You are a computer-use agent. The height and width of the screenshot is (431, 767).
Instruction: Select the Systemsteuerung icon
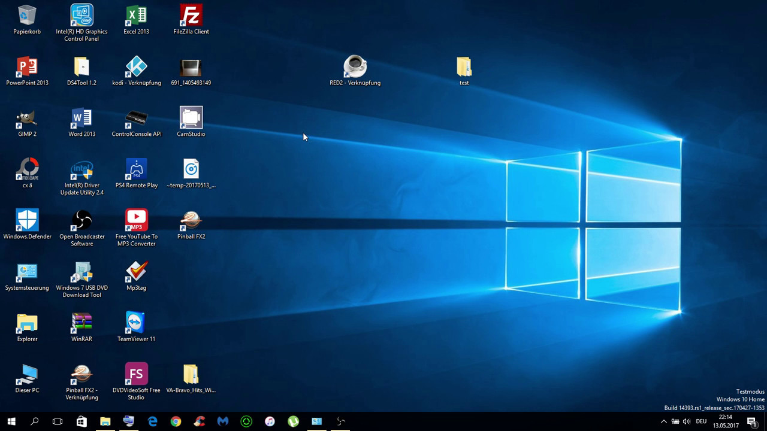click(x=27, y=272)
